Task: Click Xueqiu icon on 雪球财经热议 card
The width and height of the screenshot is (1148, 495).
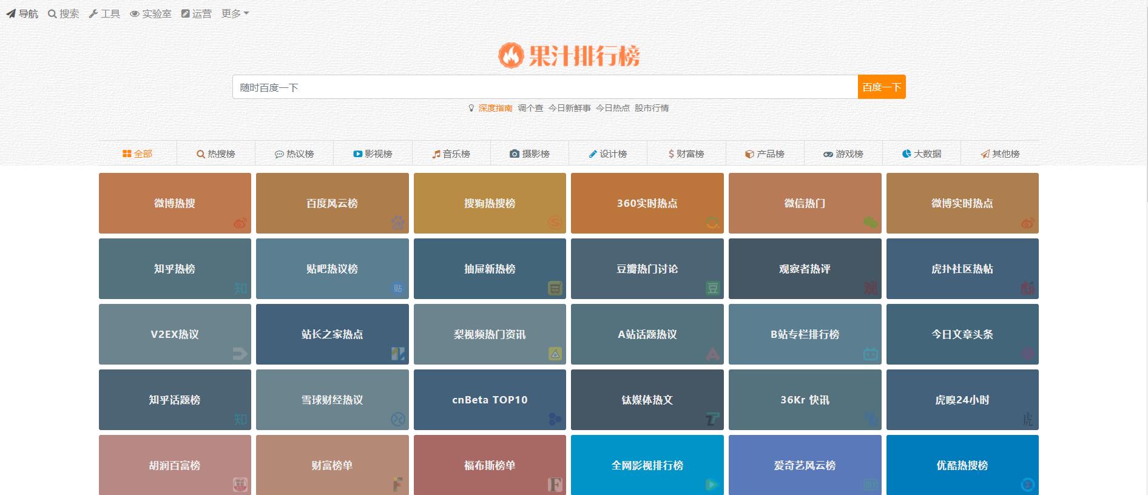Action: click(398, 420)
